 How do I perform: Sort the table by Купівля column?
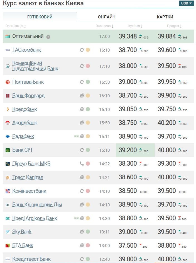[135, 26]
